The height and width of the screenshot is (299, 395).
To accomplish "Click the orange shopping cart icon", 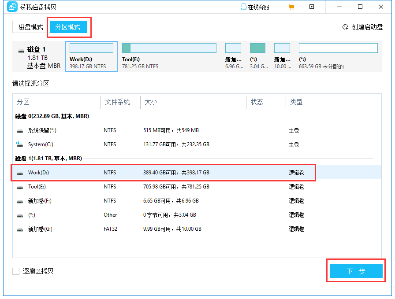I will [291, 7].
